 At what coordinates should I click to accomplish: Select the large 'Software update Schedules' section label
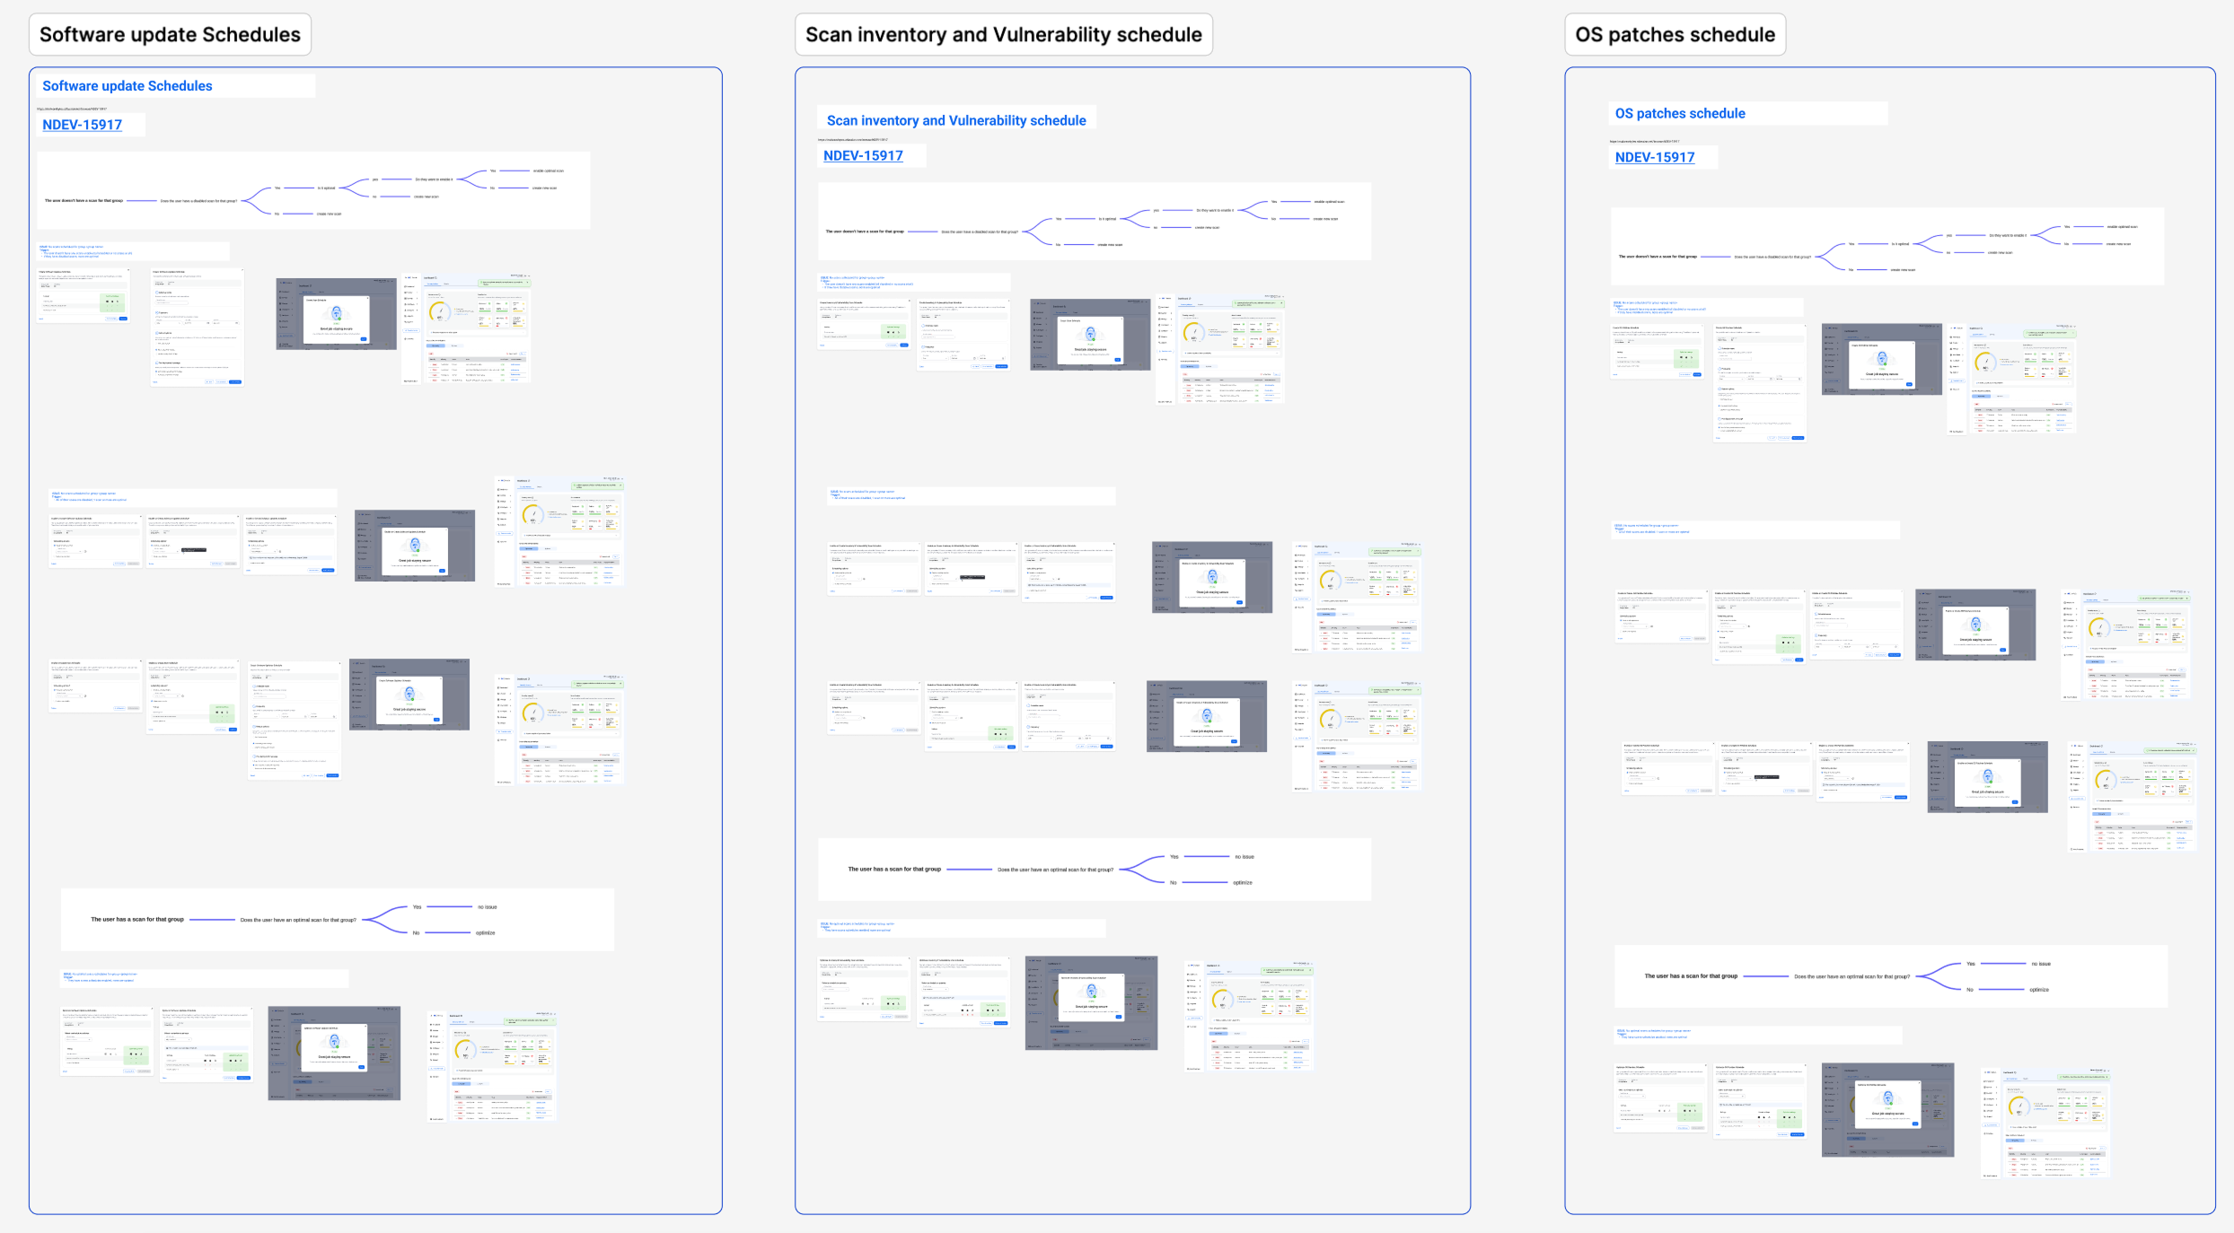point(170,35)
